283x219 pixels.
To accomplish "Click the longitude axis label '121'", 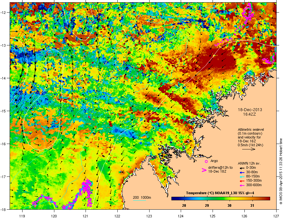I will tap(86, 216).
